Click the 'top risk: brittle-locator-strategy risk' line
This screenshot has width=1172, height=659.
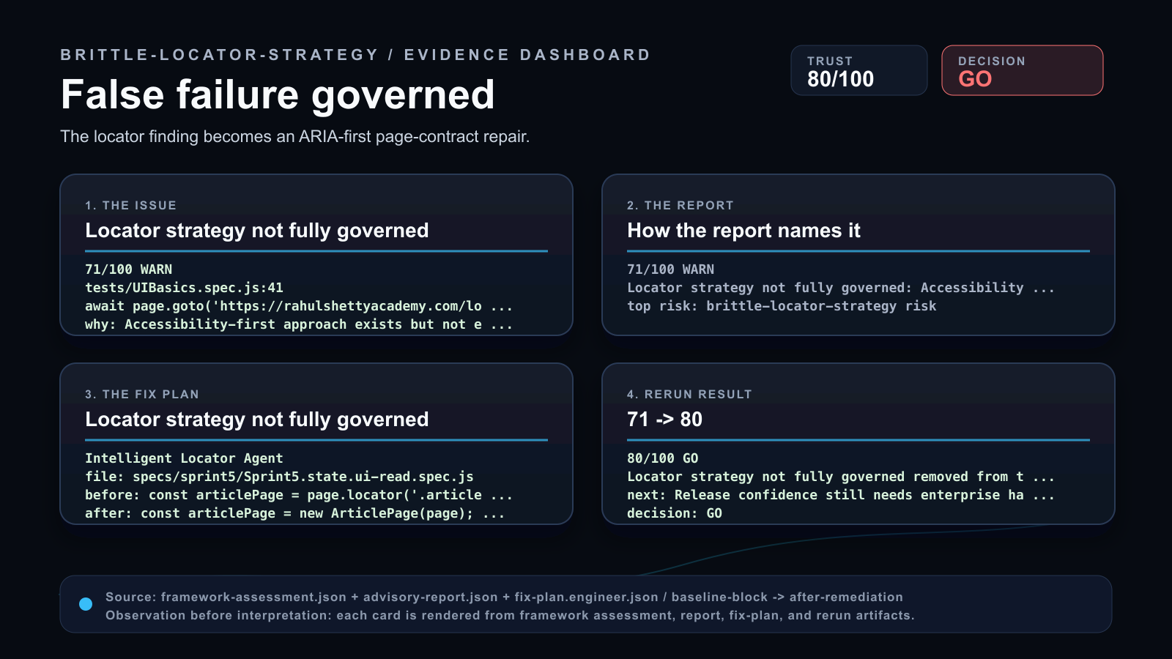[782, 306]
